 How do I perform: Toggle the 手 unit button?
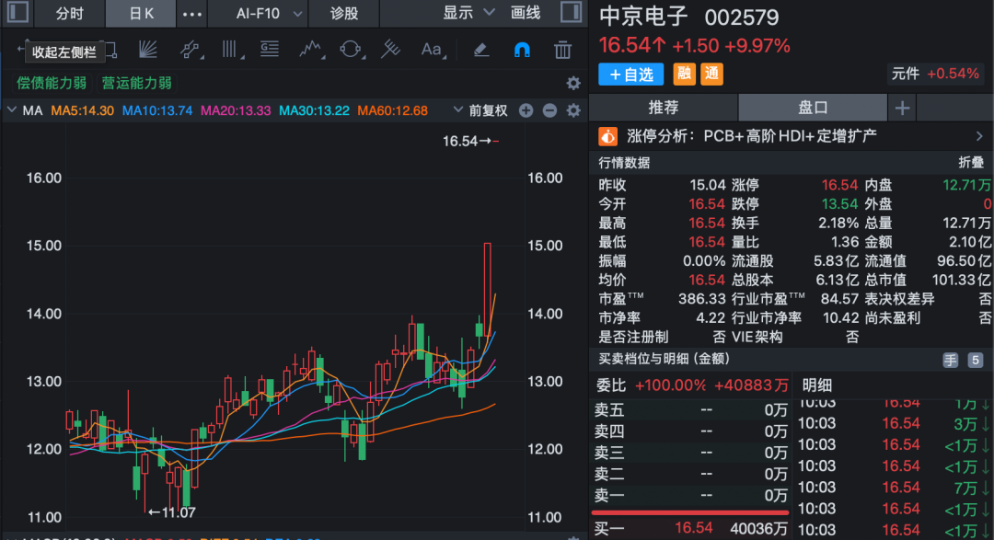[x=950, y=360]
